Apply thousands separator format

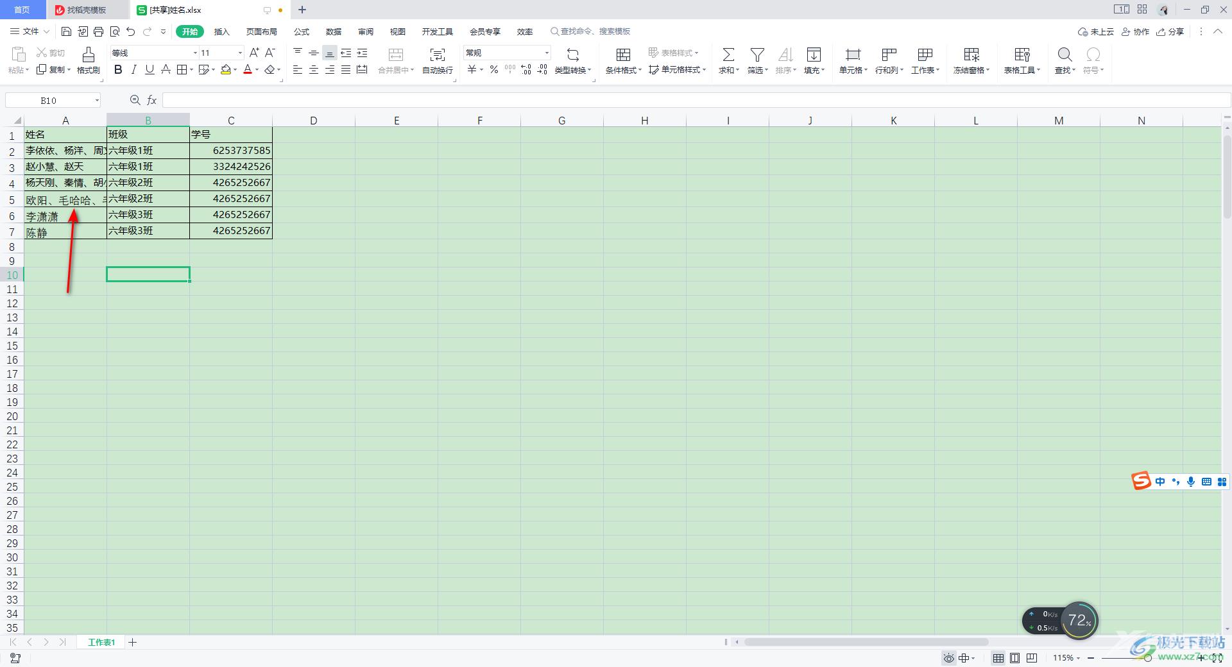[510, 70]
